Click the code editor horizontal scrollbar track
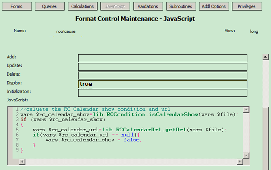The image size is (271, 170). (x=131, y=162)
